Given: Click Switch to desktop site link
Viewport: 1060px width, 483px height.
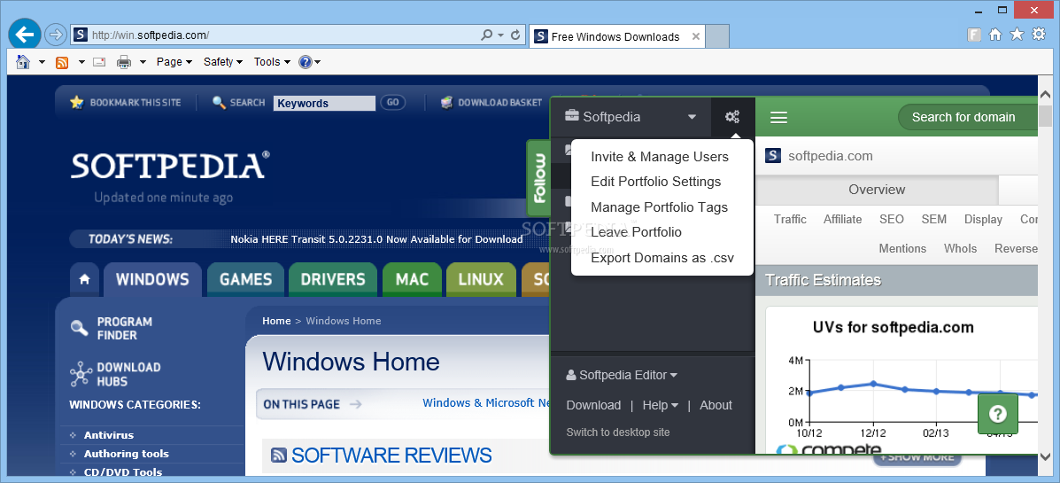Looking at the screenshot, I should point(618,432).
